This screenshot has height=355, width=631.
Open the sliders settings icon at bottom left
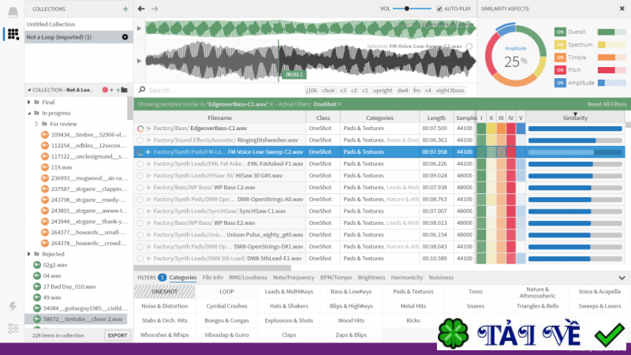(x=12, y=328)
